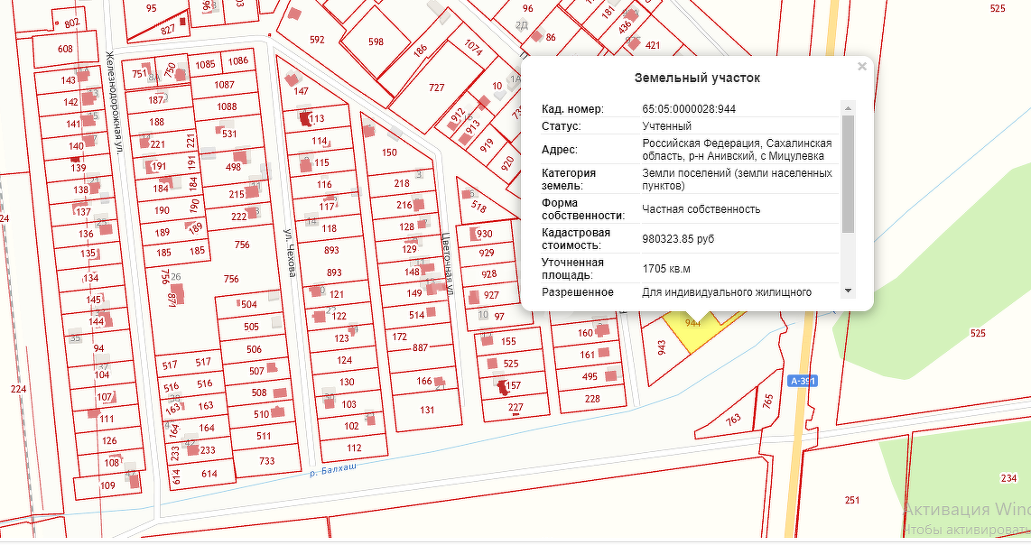This screenshot has height=545, width=1031.
Task: Click the building marker in parcel 147
Action: click(291, 79)
